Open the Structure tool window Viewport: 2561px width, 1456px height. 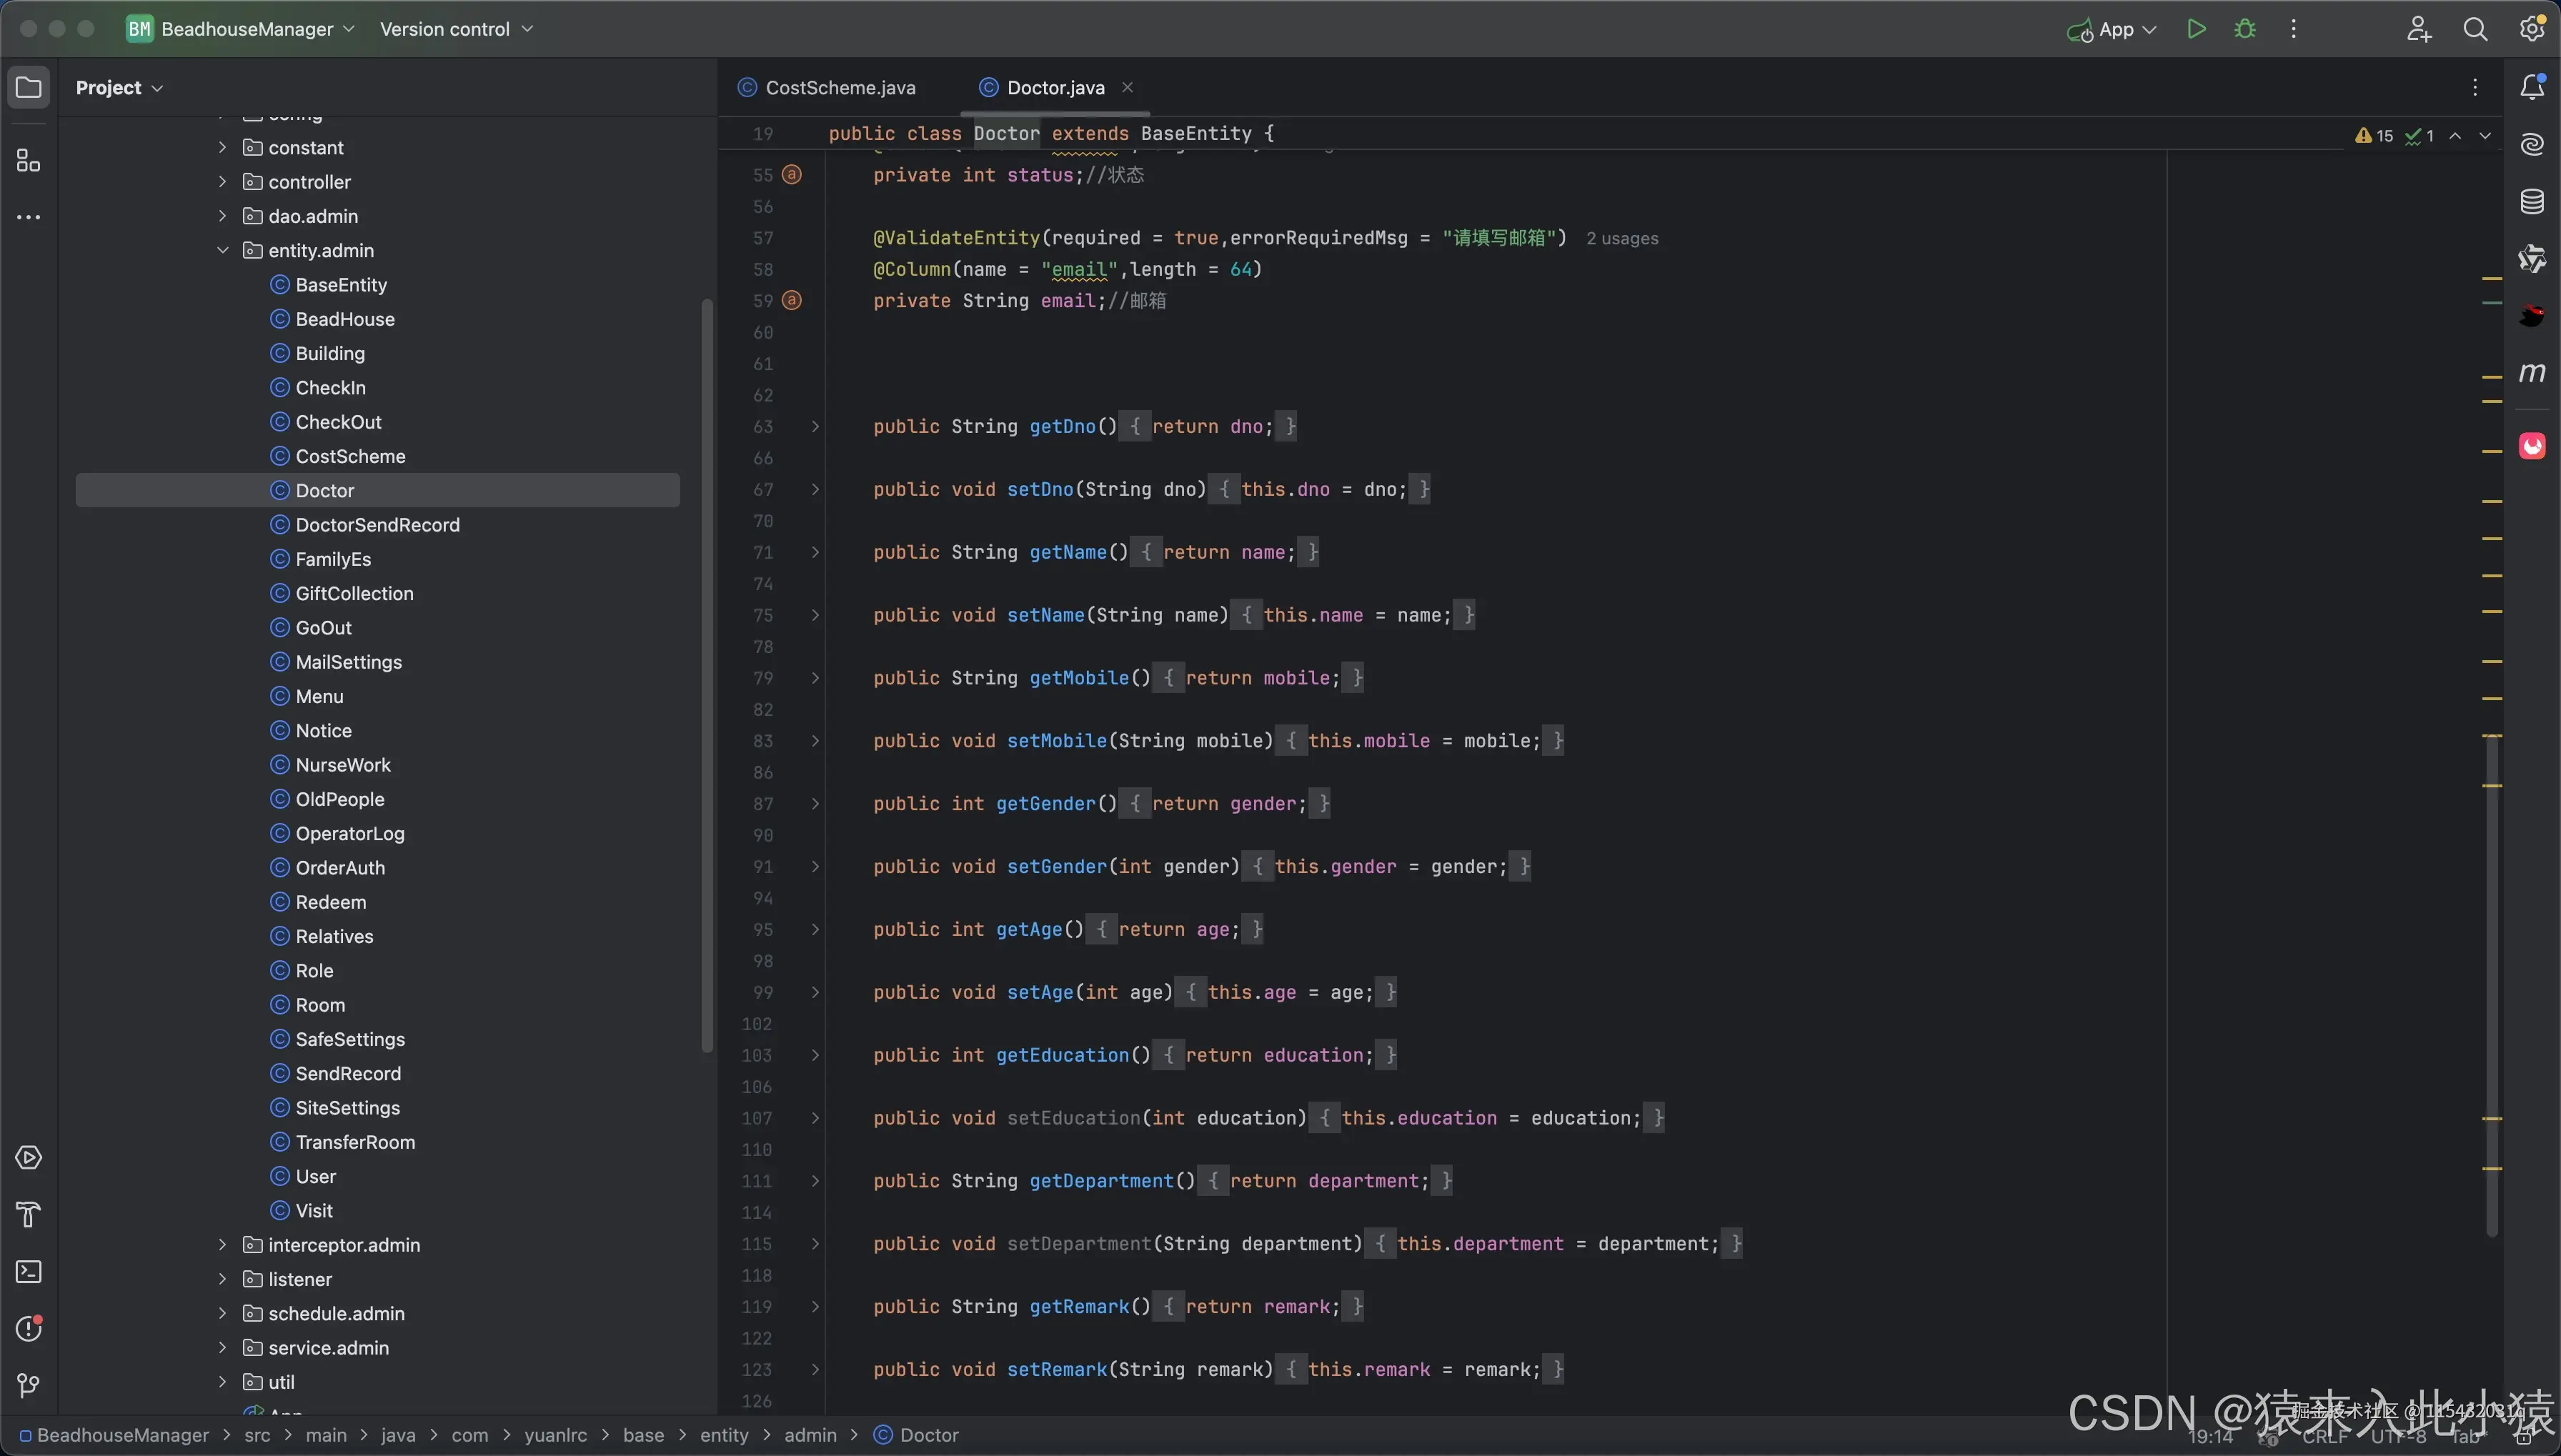[x=28, y=161]
